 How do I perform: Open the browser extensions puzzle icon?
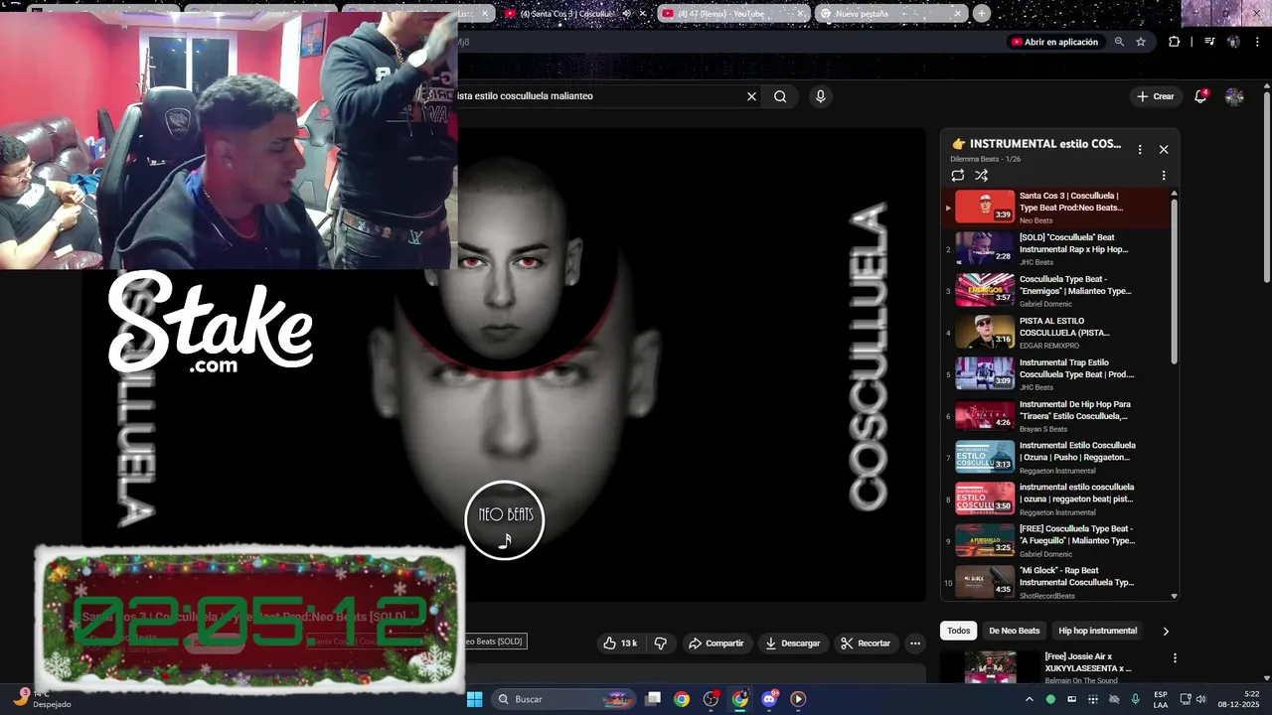coord(1175,42)
